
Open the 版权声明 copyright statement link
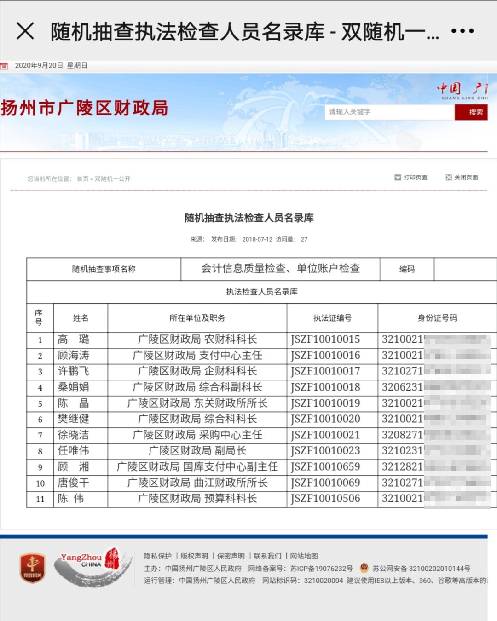point(193,556)
